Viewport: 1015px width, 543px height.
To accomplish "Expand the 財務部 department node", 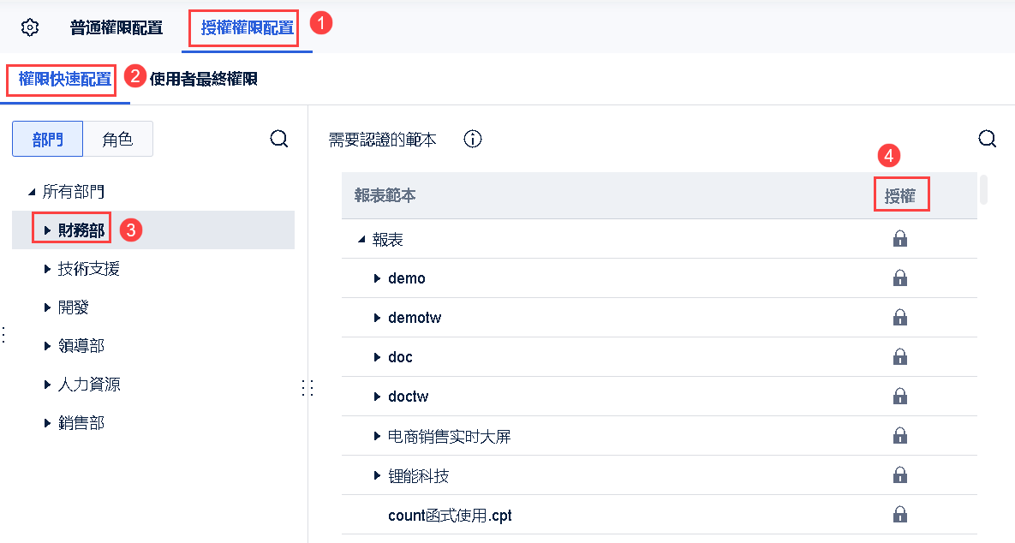I will click(x=47, y=230).
